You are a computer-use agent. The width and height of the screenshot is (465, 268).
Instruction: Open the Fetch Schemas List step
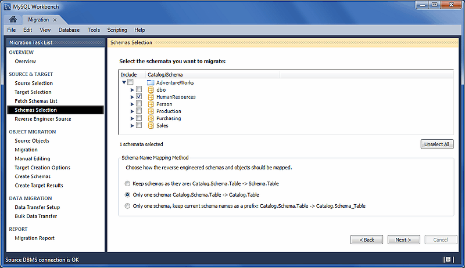pos(36,101)
